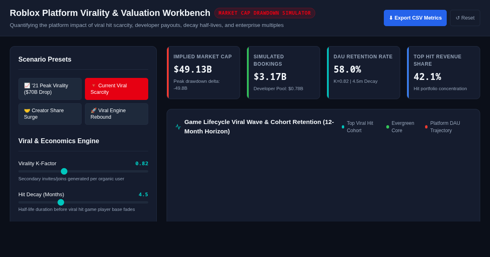
Task: Apply the '21 Peak Virality ($70B Drop) preset
Action: tap(50, 89)
